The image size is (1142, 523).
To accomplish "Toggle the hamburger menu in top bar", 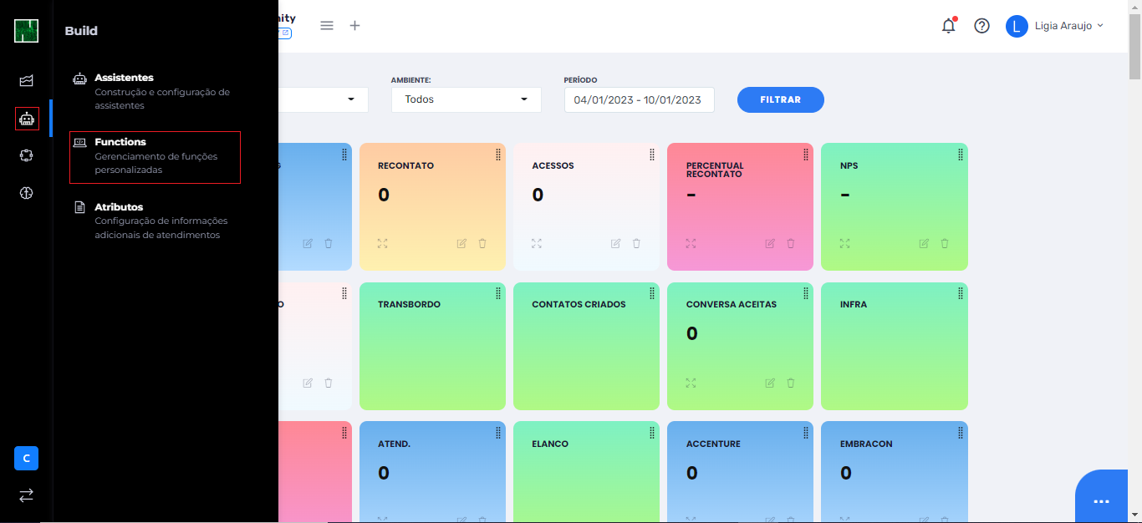I will [x=327, y=25].
